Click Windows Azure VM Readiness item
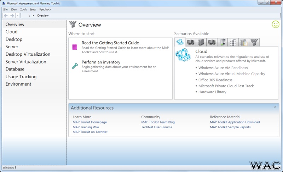This screenshot has height=172, width=283. click(x=223, y=68)
